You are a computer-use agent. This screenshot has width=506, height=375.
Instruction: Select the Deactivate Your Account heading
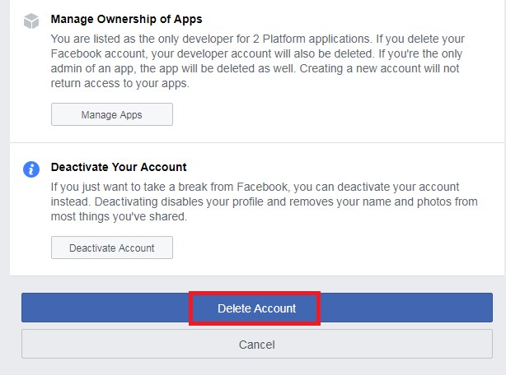tap(119, 167)
